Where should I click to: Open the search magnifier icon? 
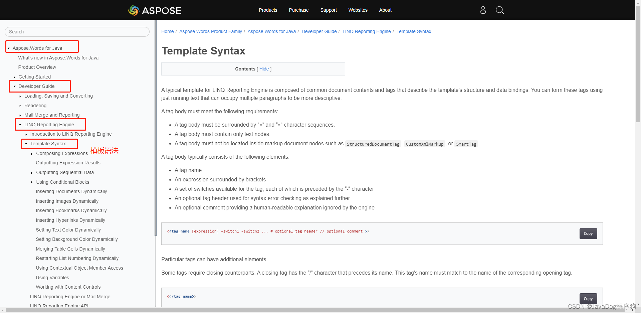click(499, 10)
